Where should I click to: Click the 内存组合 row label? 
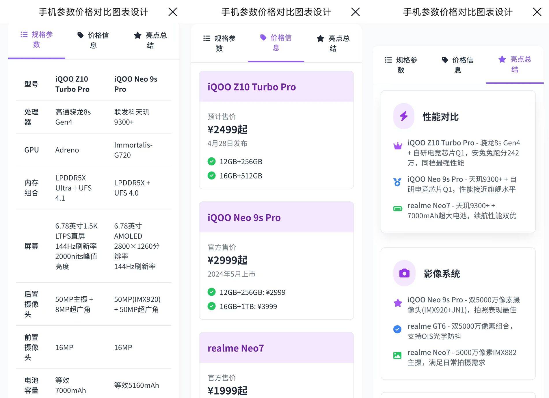[31, 188]
